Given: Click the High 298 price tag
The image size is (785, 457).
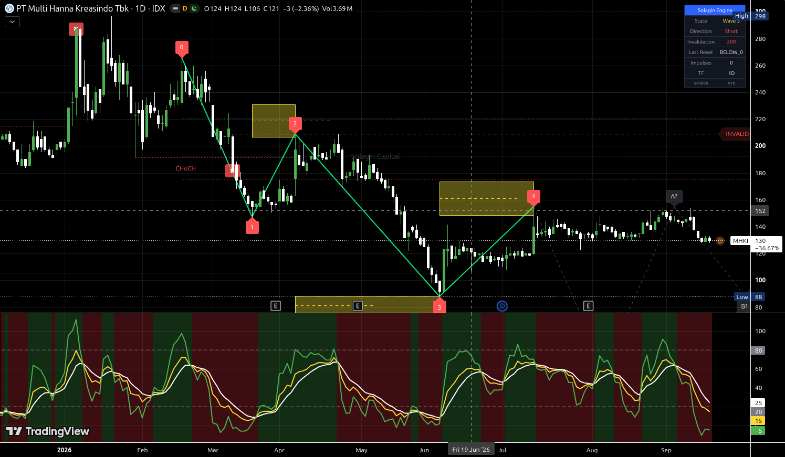Looking at the screenshot, I should [x=750, y=16].
